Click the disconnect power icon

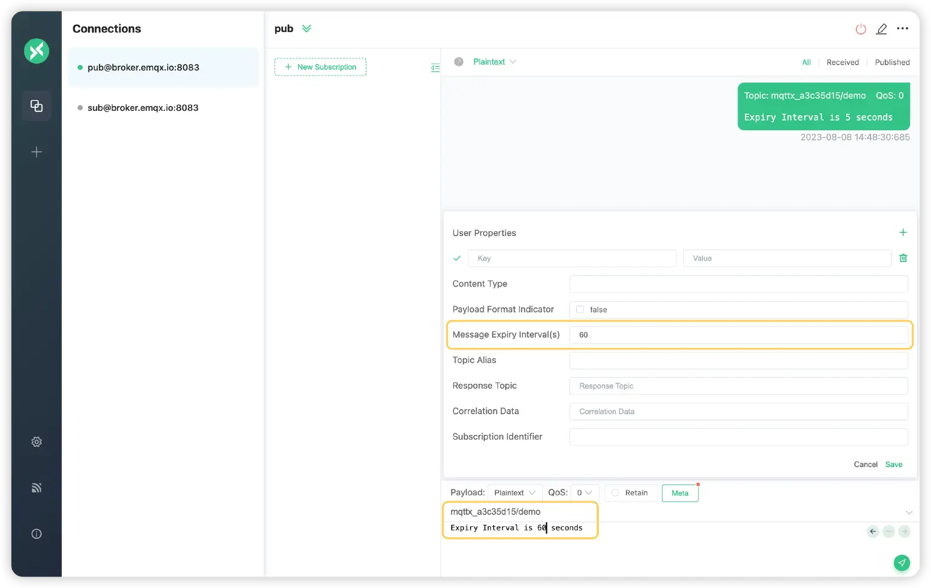860,29
